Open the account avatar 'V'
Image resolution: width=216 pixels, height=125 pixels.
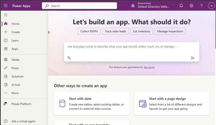[x=211, y=6]
